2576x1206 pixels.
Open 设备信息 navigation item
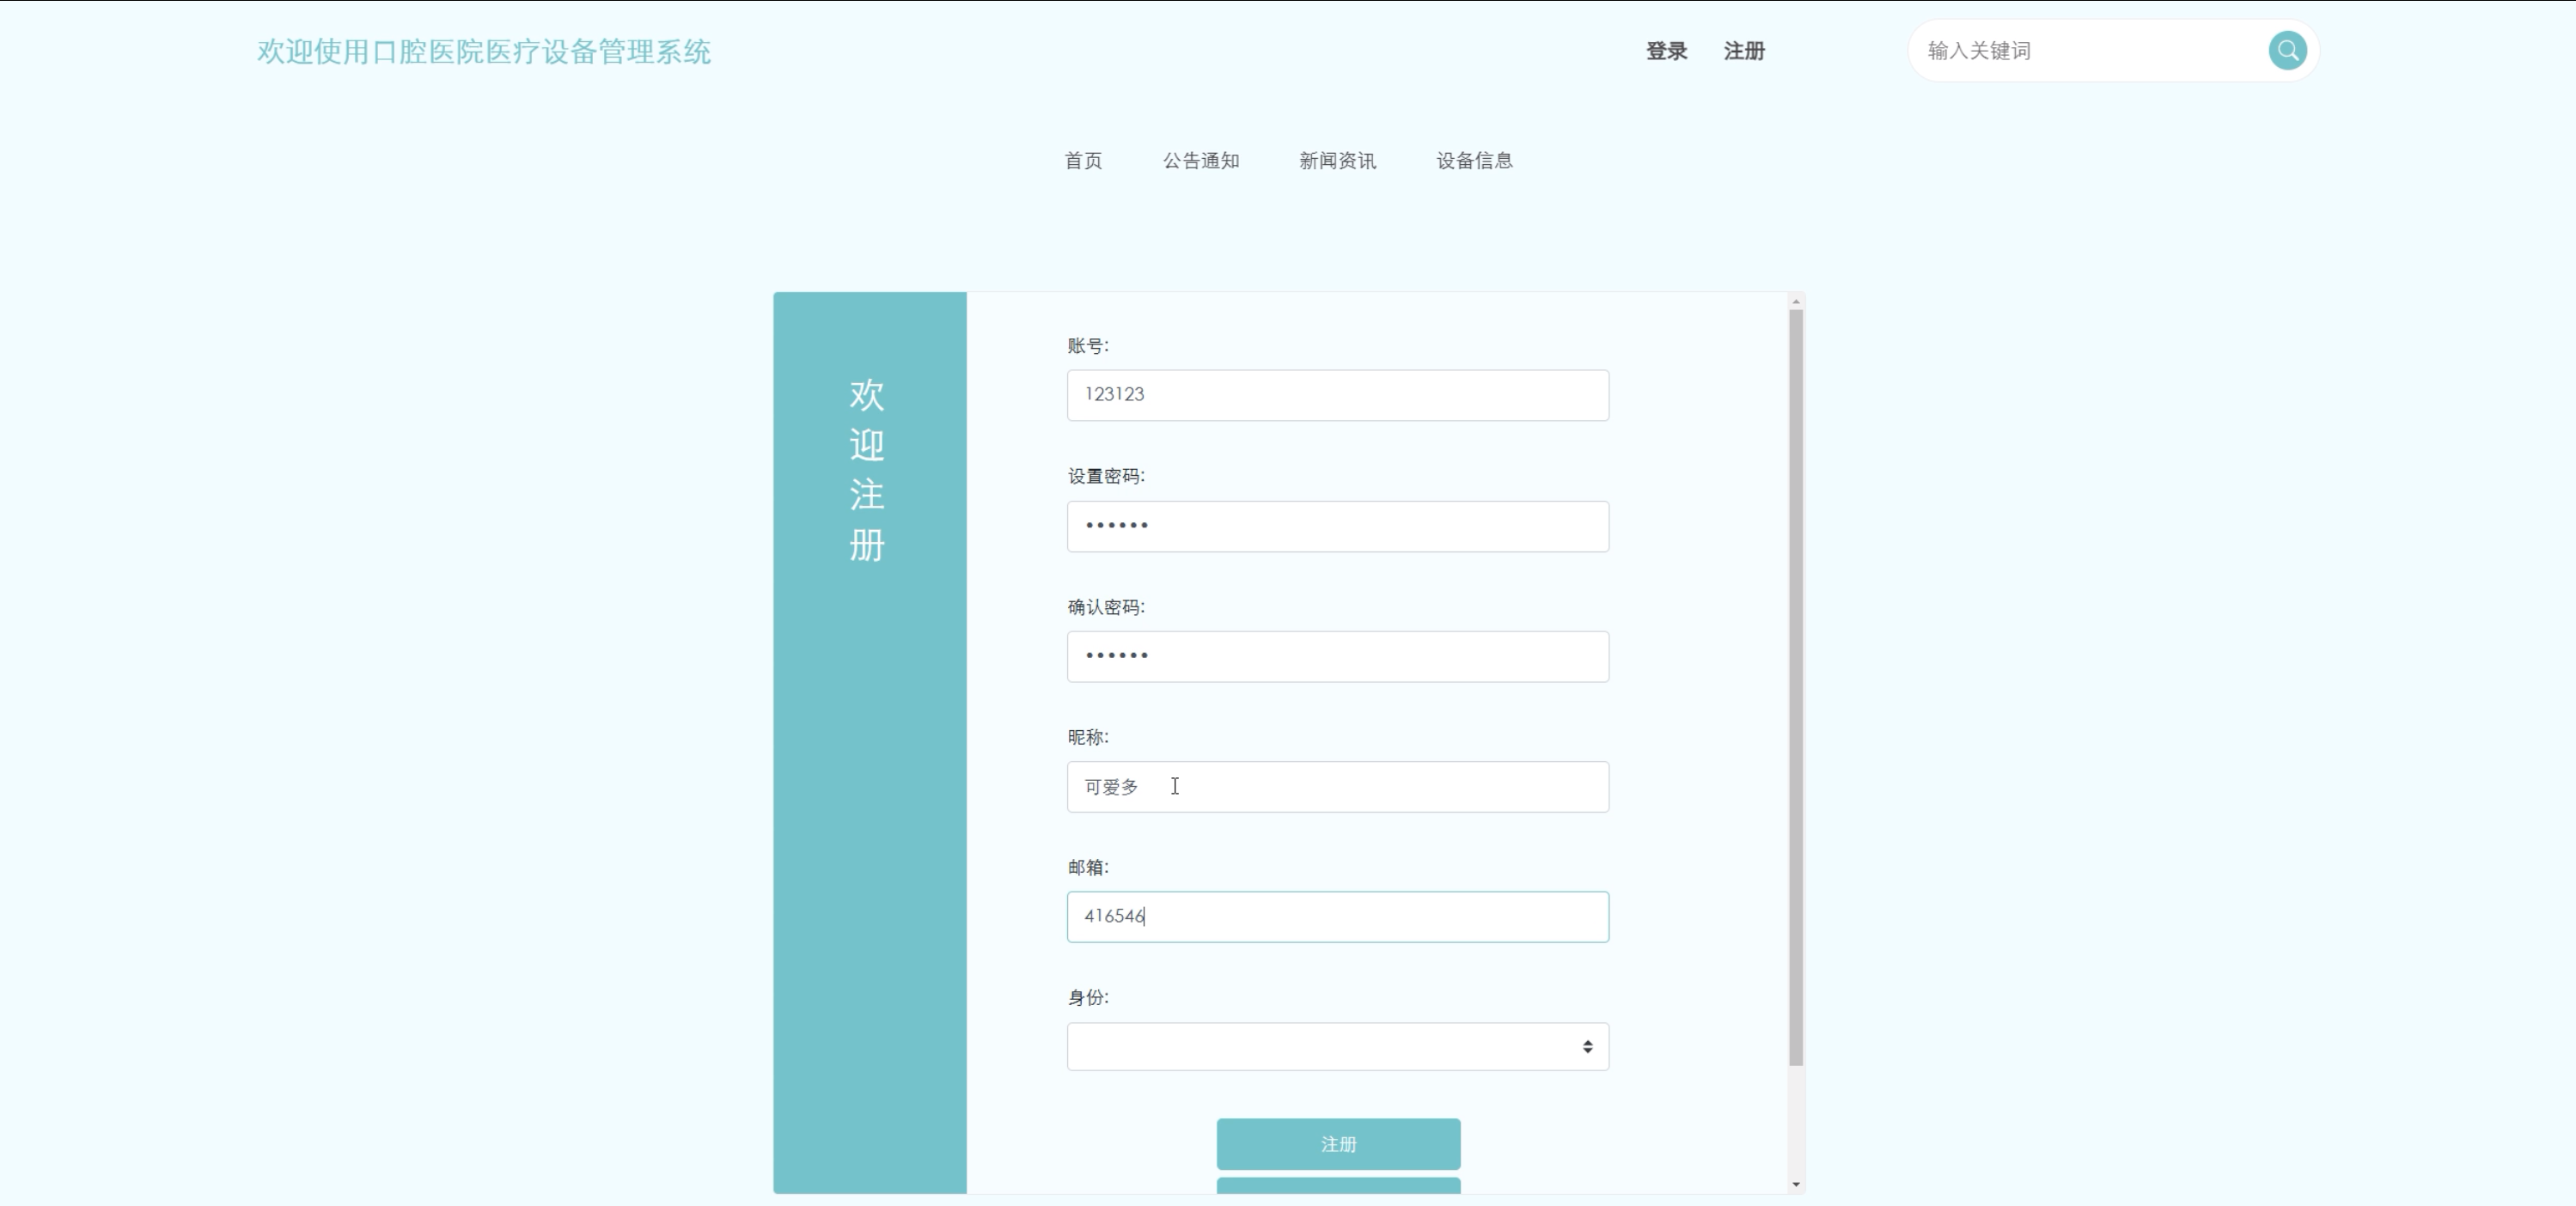point(1475,161)
